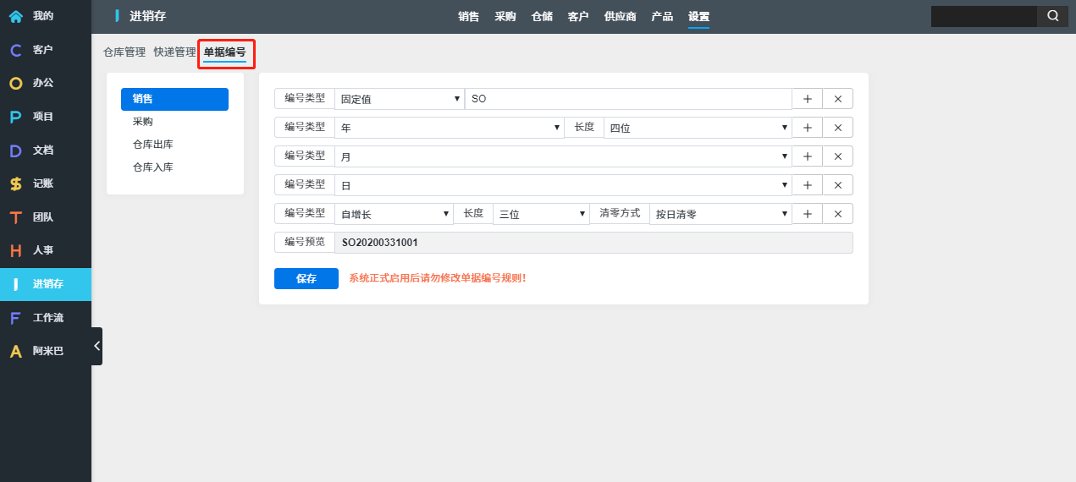Open the 记账 dollar icon in sidebar
Screen dimensions: 1076x482
pyautogui.click(x=16, y=183)
